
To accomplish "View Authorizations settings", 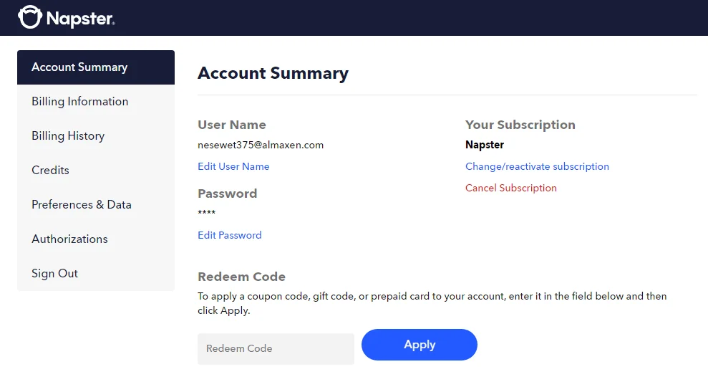I will 96,239.
